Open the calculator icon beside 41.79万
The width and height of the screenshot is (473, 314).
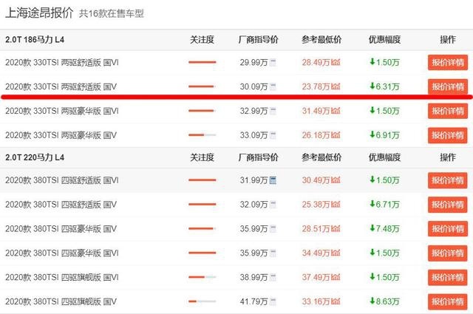coord(273,301)
